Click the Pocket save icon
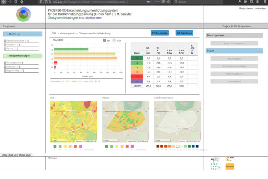The height and width of the screenshot is (179, 268). coord(163,2)
